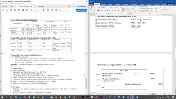Switch to Outils tab in Acrobat
Screen dimensions: 176x99
coord(12,6)
